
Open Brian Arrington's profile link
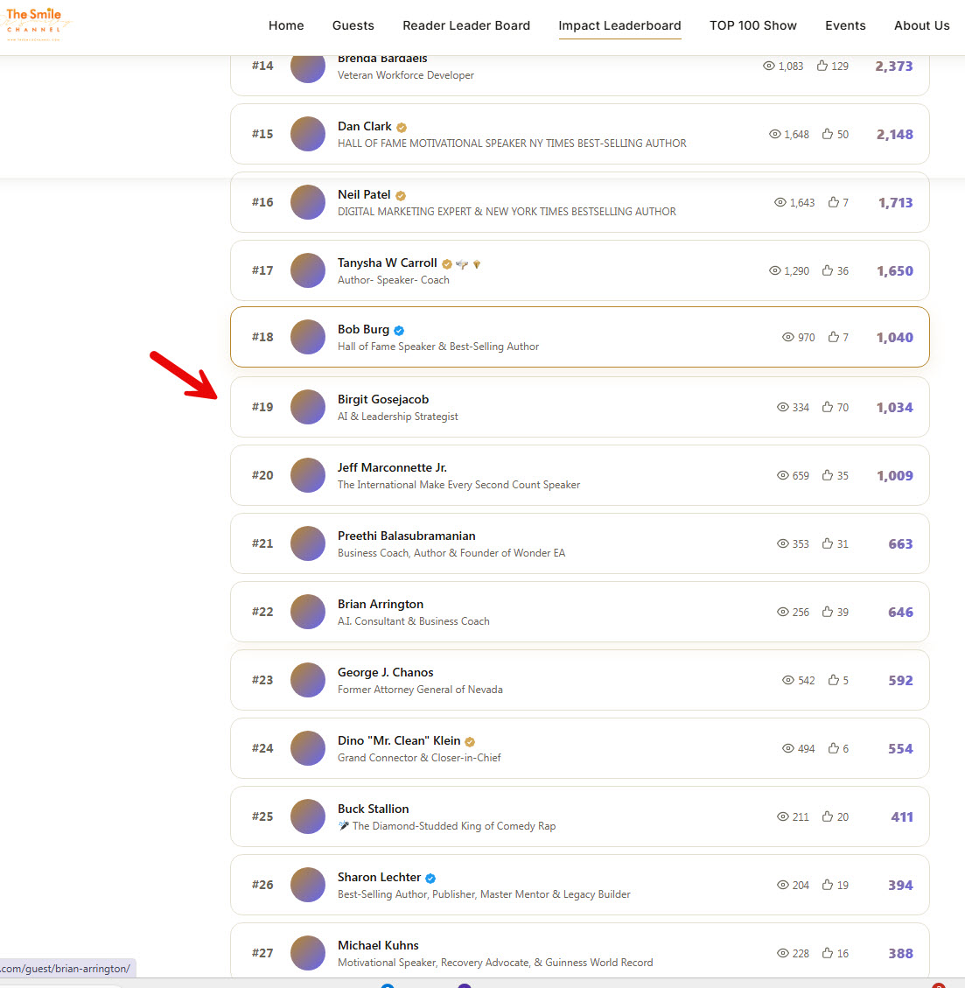[380, 604]
